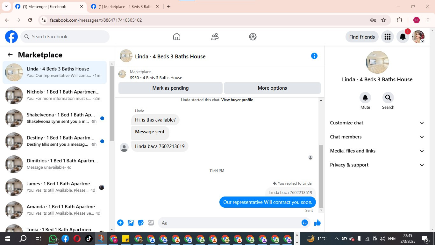Image resolution: width=435 pixels, height=245 pixels.
Task: Open the Linda 4 Beds 3 Baths conversation
Action: 55,72
